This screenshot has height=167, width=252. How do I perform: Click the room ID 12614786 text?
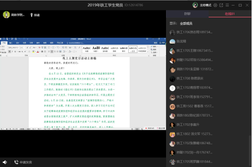point(134,5)
